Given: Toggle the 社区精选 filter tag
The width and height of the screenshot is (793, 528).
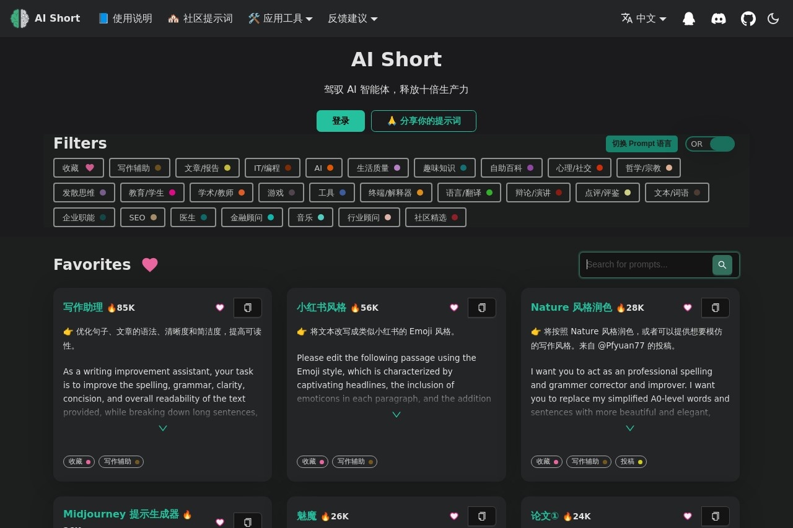Looking at the screenshot, I should [436, 217].
